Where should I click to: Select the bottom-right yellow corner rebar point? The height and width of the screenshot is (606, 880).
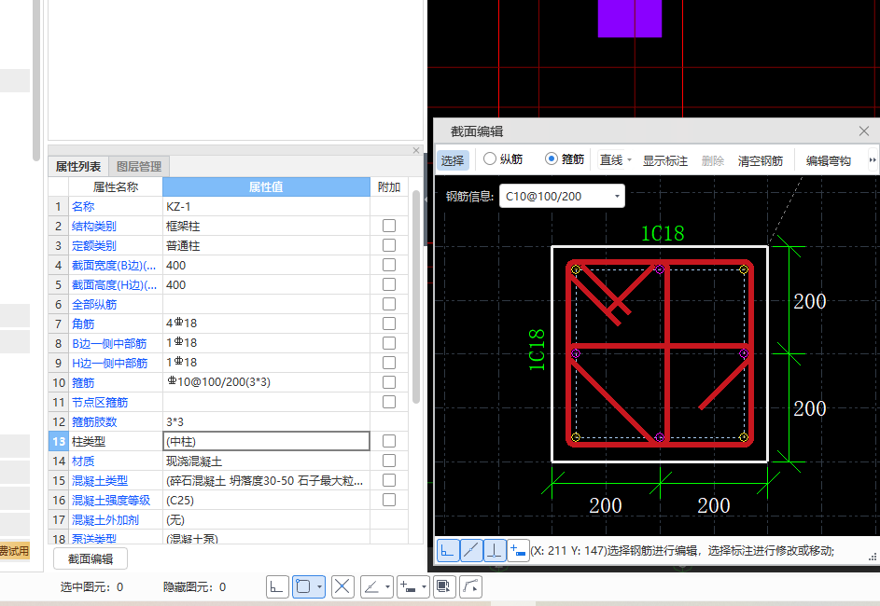click(x=744, y=437)
